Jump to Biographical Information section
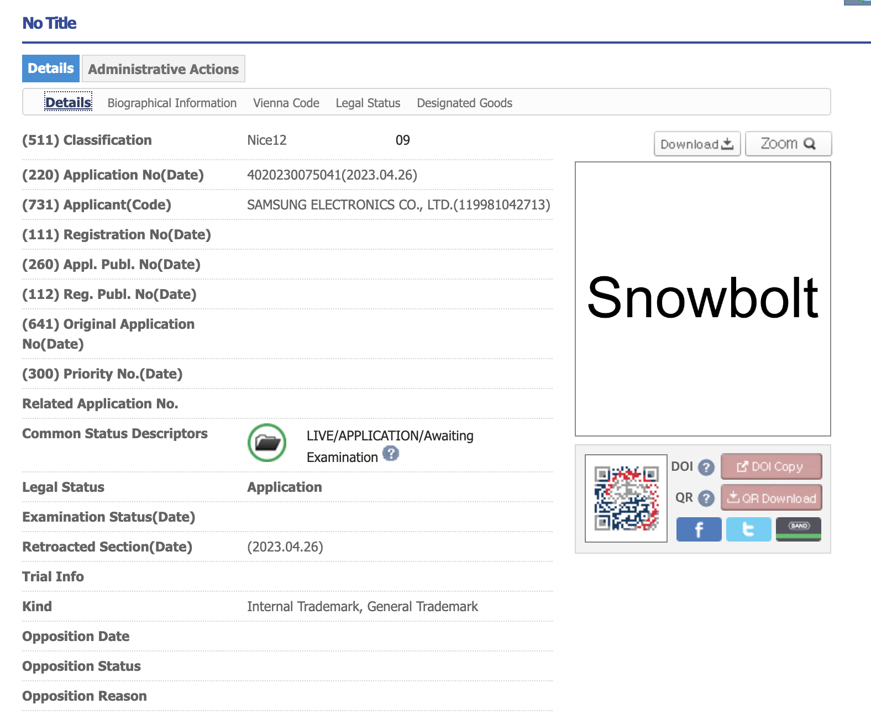 tap(172, 103)
